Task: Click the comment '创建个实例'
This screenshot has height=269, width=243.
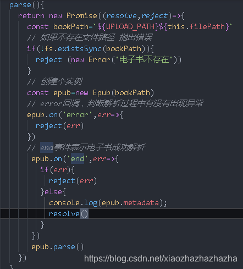Action: pos(55,81)
